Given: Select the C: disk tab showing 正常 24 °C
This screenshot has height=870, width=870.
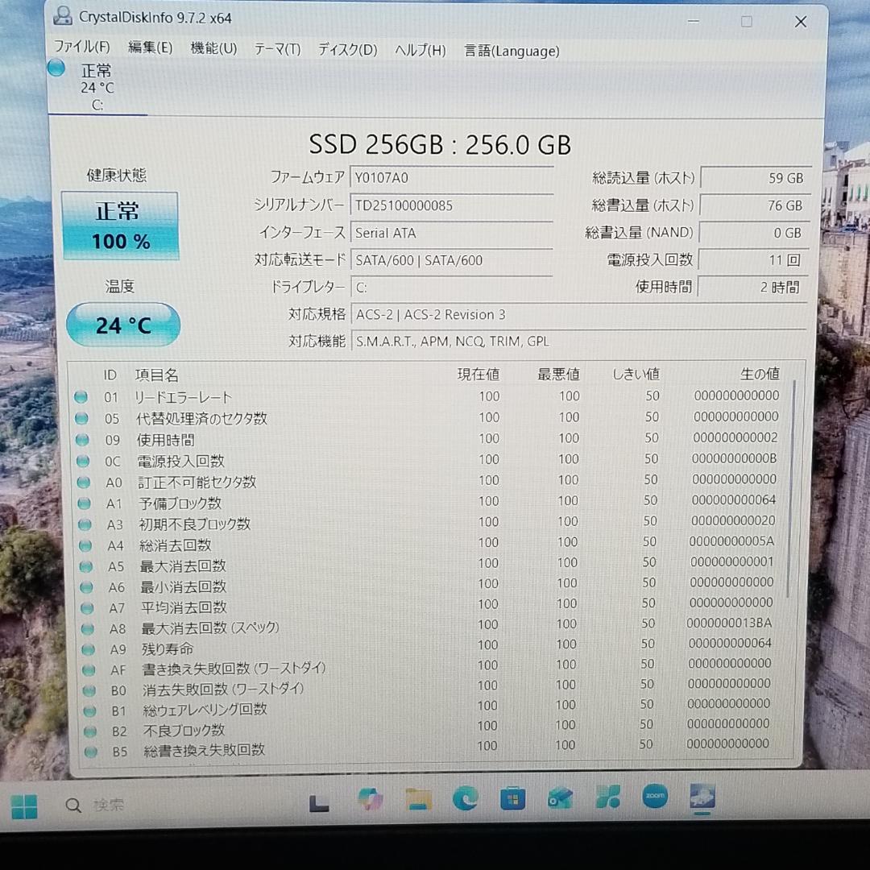Looking at the screenshot, I should [97, 87].
